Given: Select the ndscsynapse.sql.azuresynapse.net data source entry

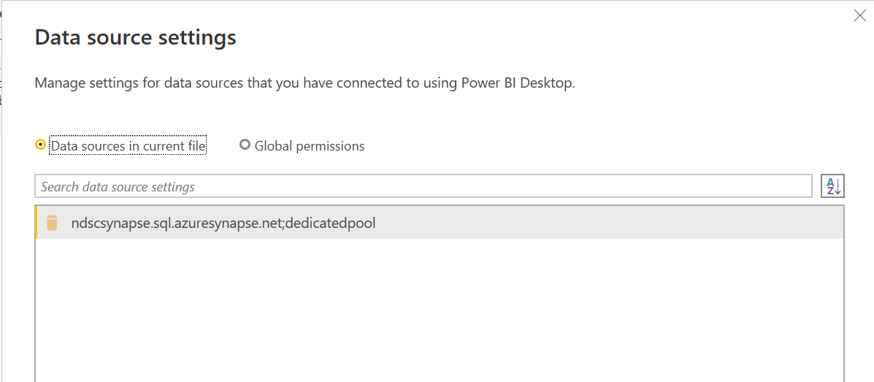Looking at the screenshot, I should [x=440, y=223].
